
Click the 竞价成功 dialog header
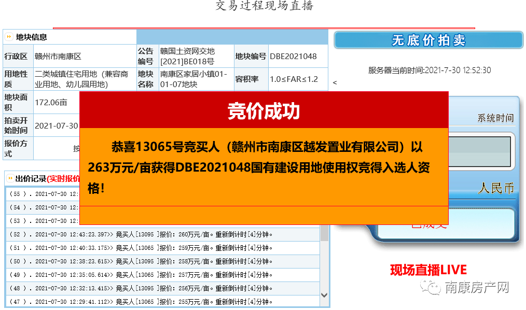click(264, 111)
